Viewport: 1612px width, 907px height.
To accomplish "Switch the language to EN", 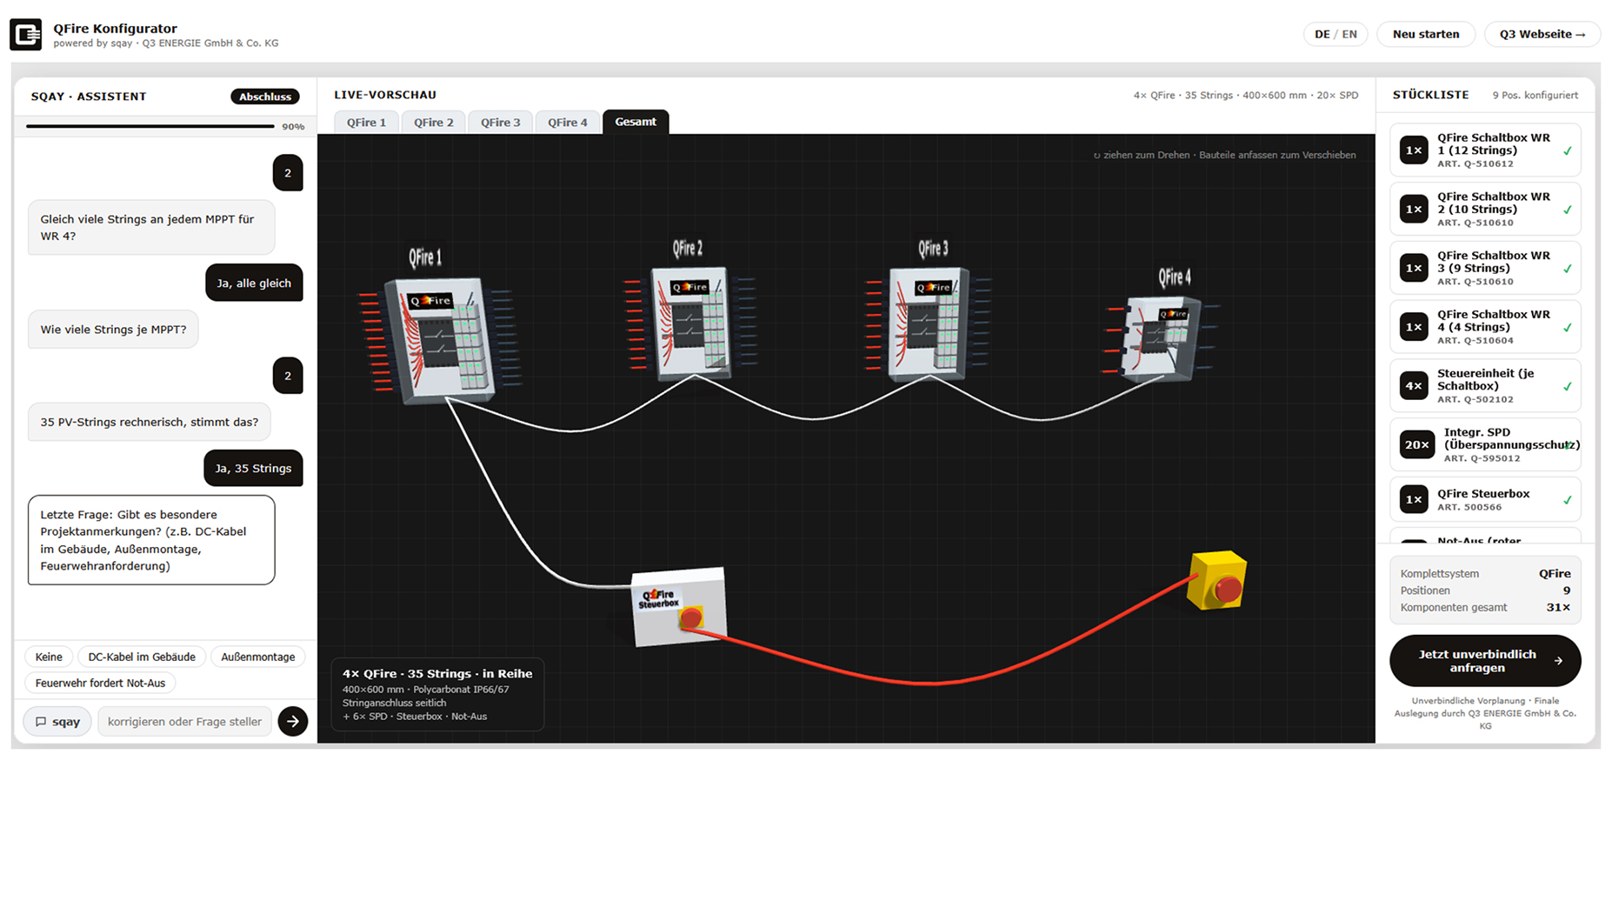I will click(1349, 35).
